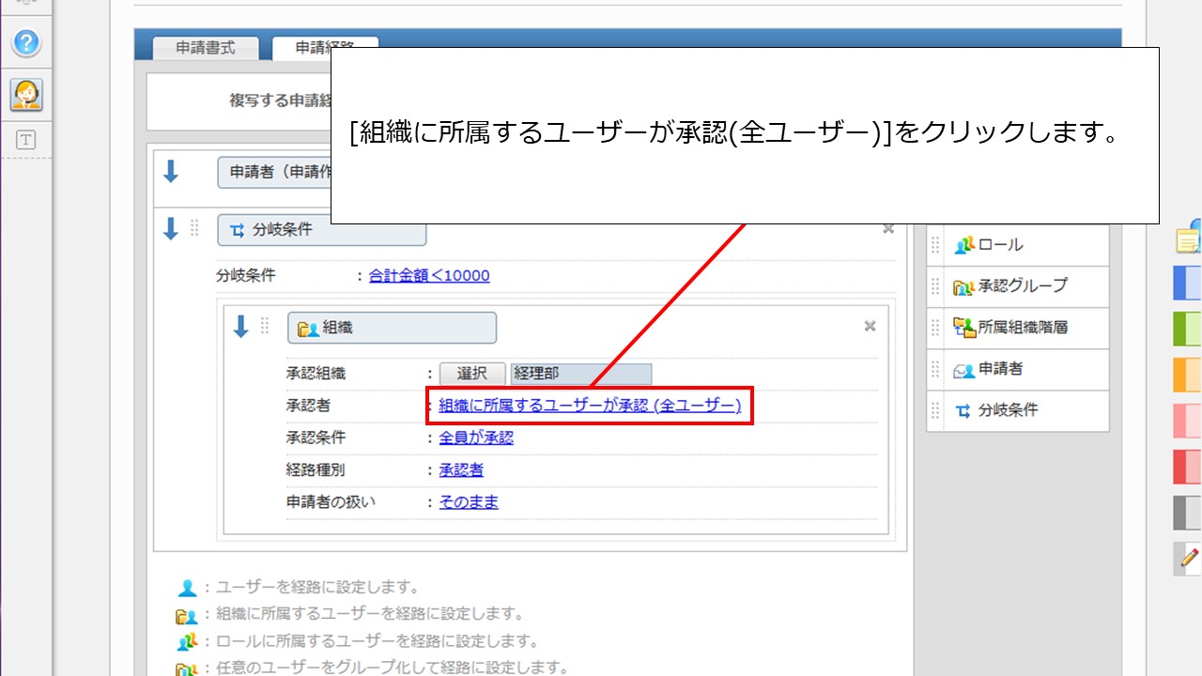Select the ロール route item in palette

click(1000, 245)
